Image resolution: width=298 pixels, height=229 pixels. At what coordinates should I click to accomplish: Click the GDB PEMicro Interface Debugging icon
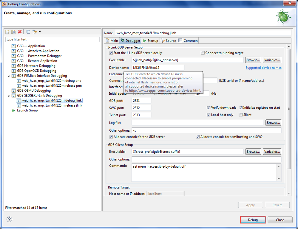point(13,76)
